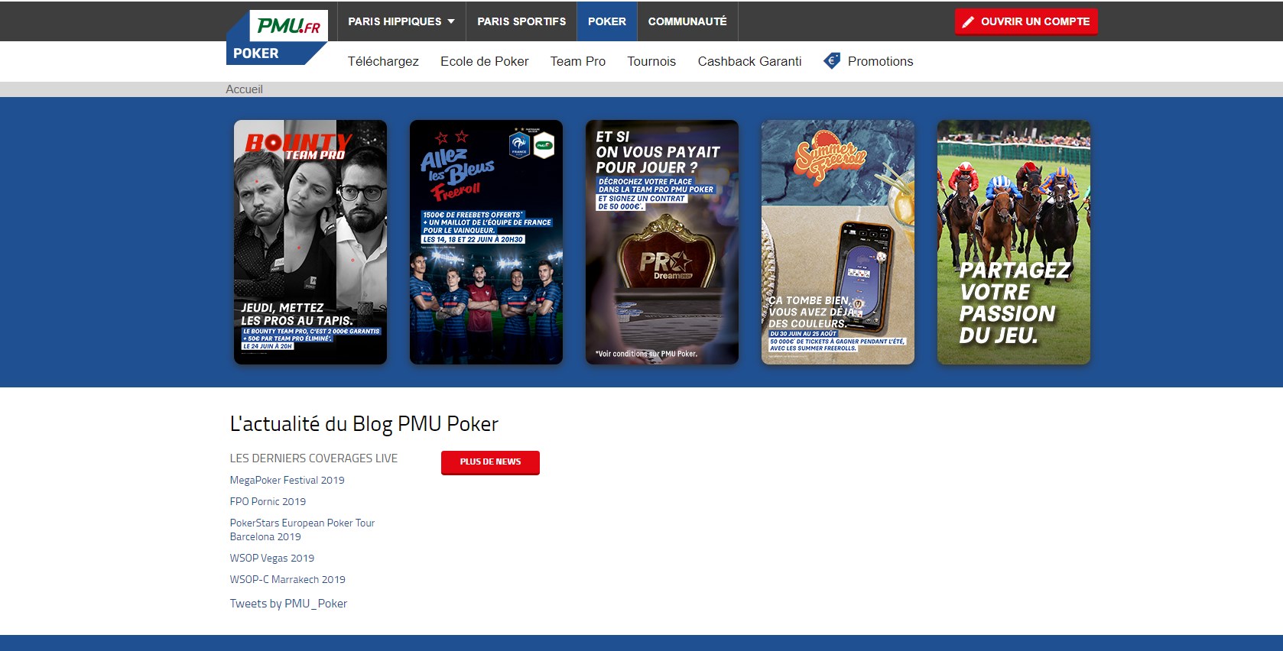Click the pencil icon in Ouvrir un compte

[968, 22]
